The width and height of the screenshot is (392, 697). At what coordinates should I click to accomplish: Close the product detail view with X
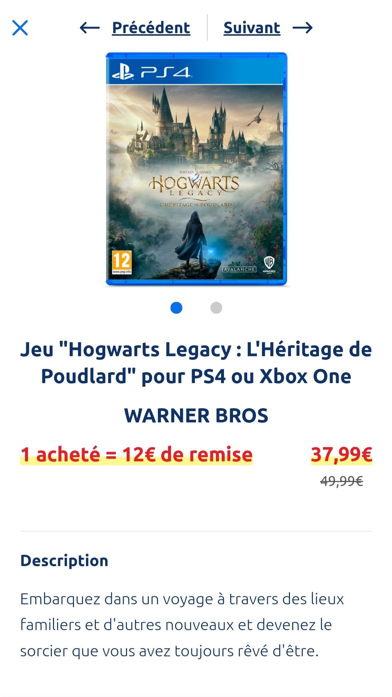click(x=20, y=28)
